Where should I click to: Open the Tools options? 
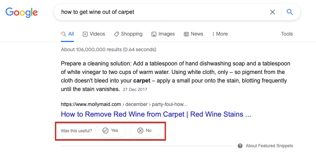tap(287, 34)
